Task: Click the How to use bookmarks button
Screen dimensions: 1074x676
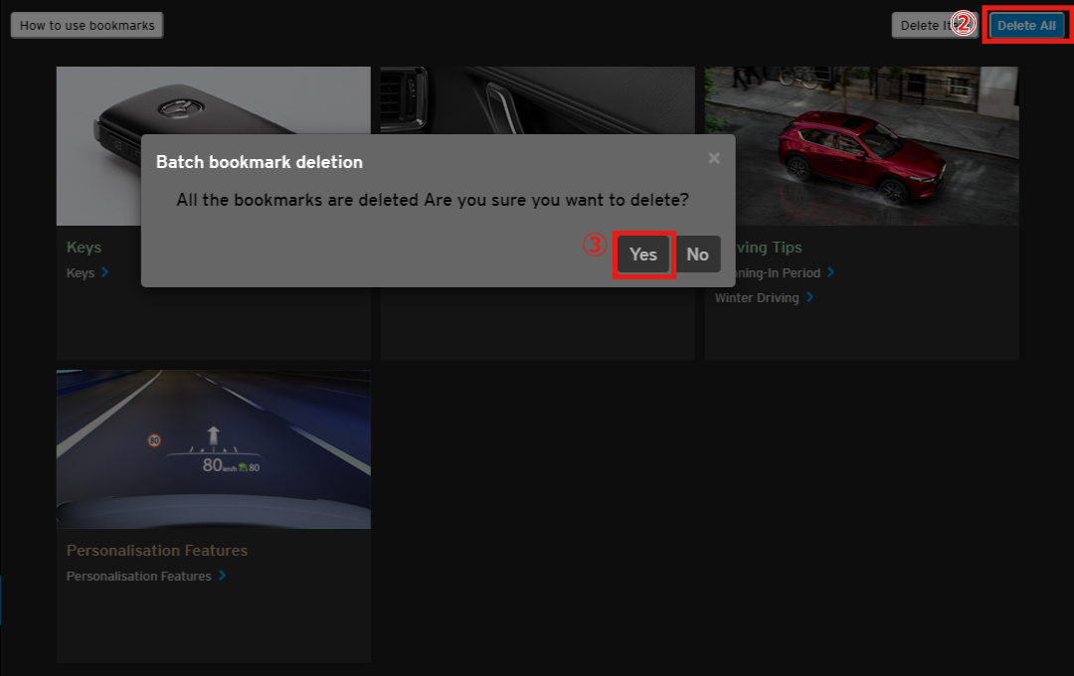Action: [x=87, y=26]
